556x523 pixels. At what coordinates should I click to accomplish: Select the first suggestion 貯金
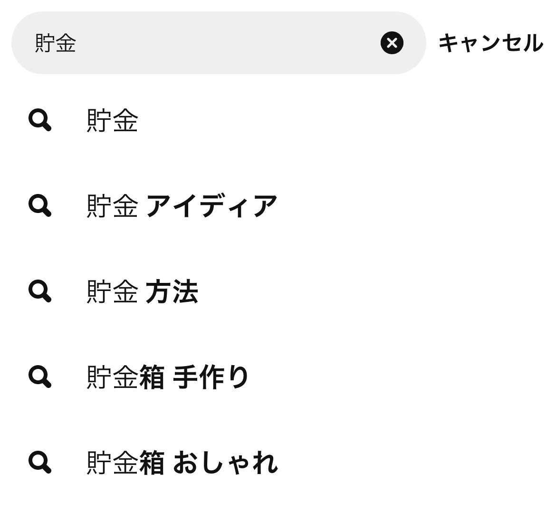click(x=113, y=120)
